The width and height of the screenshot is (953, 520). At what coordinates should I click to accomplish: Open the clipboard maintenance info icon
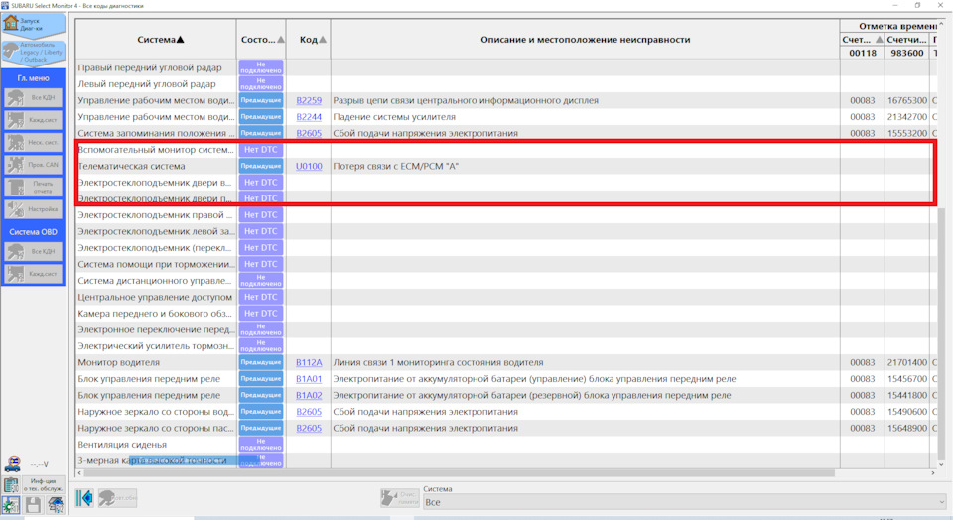click(12, 484)
